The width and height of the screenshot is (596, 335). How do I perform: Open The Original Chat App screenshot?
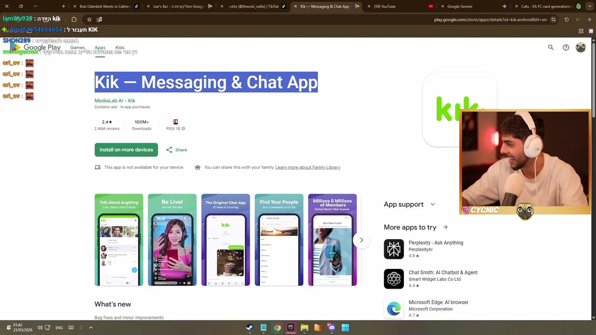tap(225, 240)
